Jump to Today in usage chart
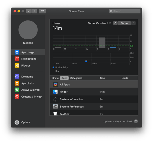 pyautogui.click(x=125, y=23)
